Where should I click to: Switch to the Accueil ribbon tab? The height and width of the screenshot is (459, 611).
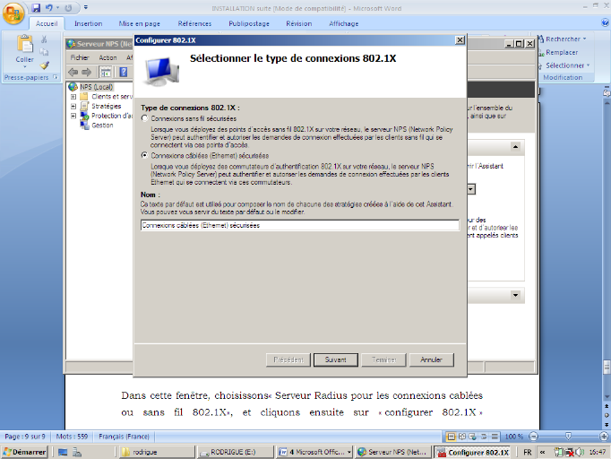tap(47, 24)
